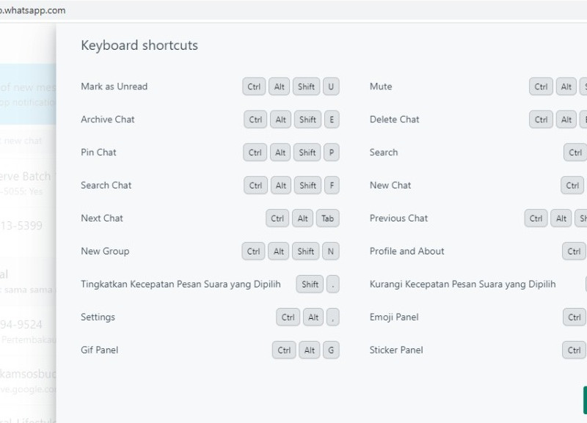The width and height of the screenshot is (587, 423).
Task: Click the U key badge for Mark as Unread
Action: pyautogui.click(x=331, y=87)
